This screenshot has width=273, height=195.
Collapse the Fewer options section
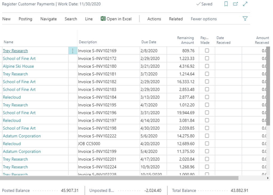pyautogui.click(x=203, y=19)
